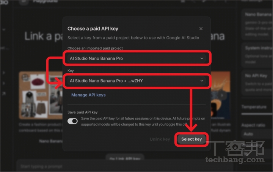Toggle the Save paid API key switch
The image size is (273, 172).
(x=72, y=121)
